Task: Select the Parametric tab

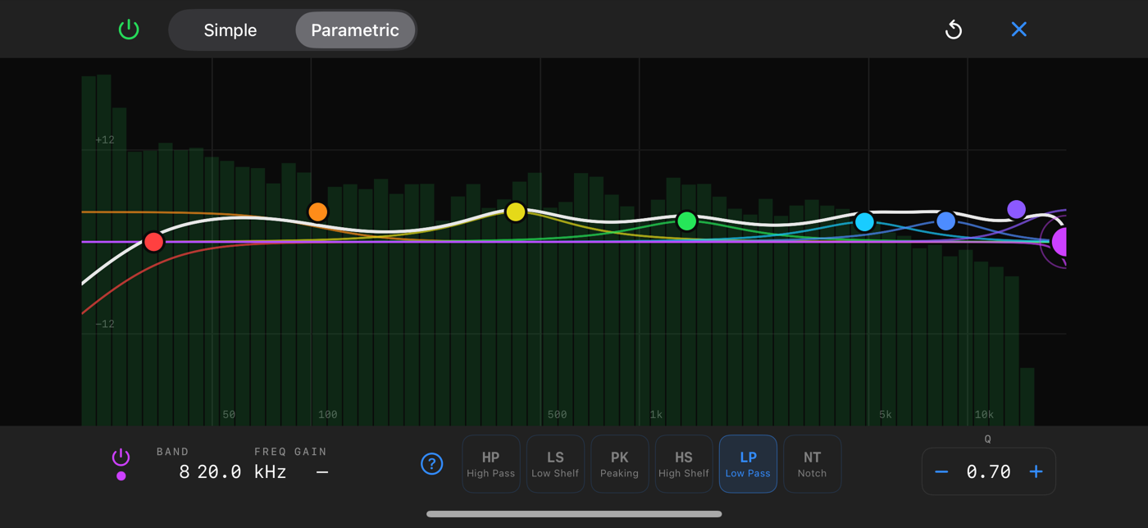Action: tap(355, 30)
